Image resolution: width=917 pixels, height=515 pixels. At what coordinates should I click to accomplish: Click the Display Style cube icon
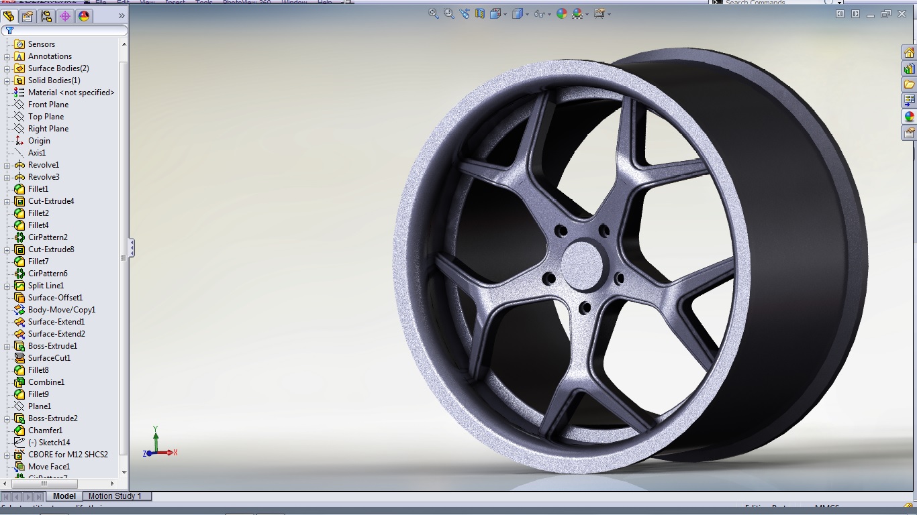coord(518,13)
